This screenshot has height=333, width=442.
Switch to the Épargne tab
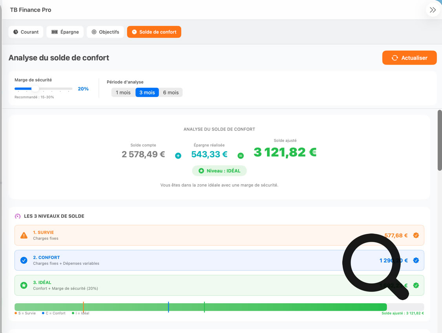[x=65, y=32]
